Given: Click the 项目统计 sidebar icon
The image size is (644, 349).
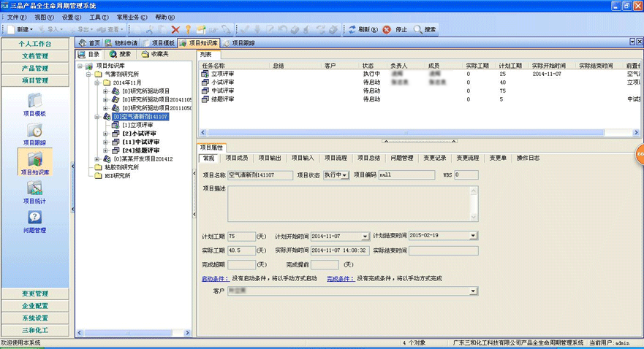Looking at the screenshot, I should pyautogui.click(x=34, y=191).
